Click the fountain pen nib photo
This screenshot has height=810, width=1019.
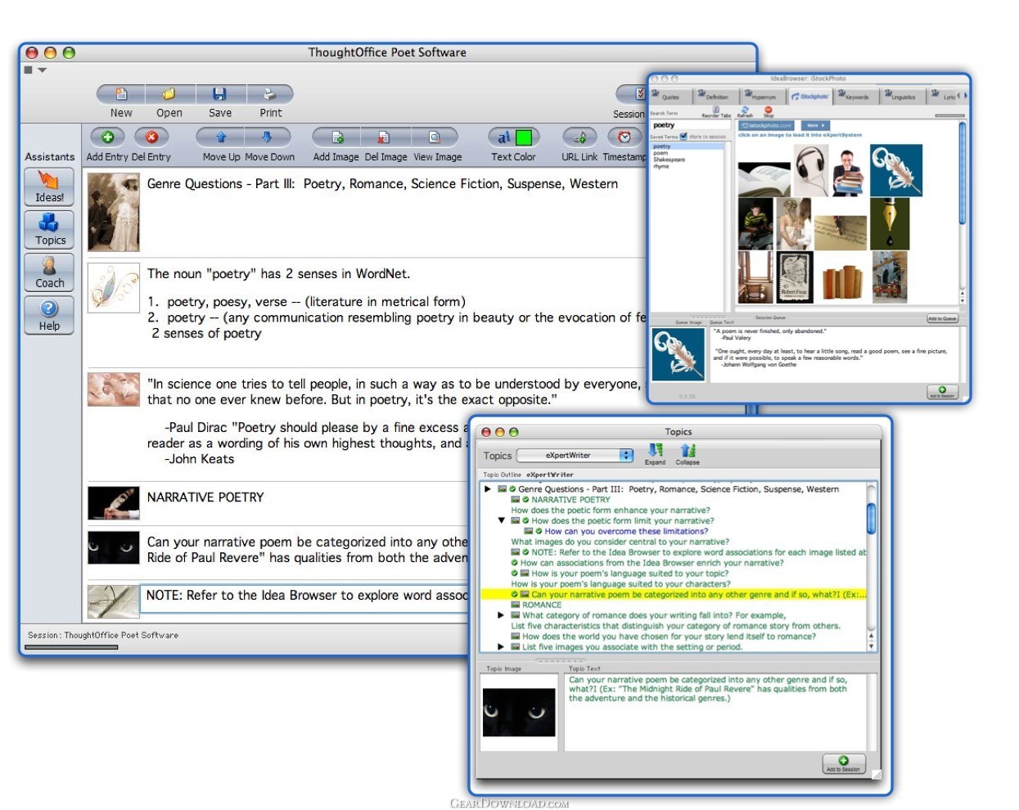(x=890, y=223)
